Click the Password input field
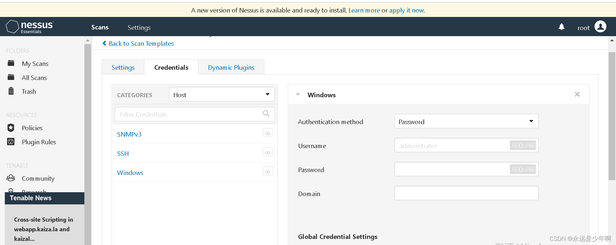Screen dimensions: 616x245 pyautogui.click(x=466, y=169)
